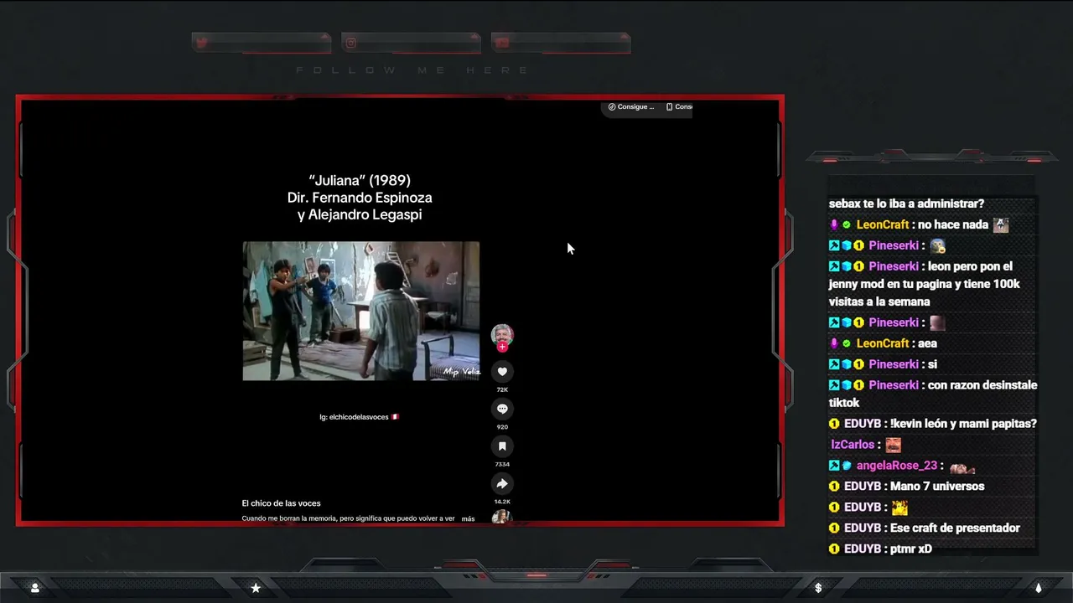Share the video with the arrow icon
The height and width of the screenshot is (603, 1073).
(502, 483)
